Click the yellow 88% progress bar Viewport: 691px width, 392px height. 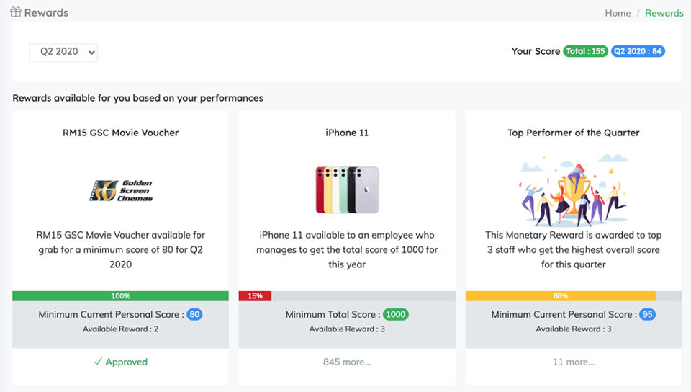tap(560, 296)
